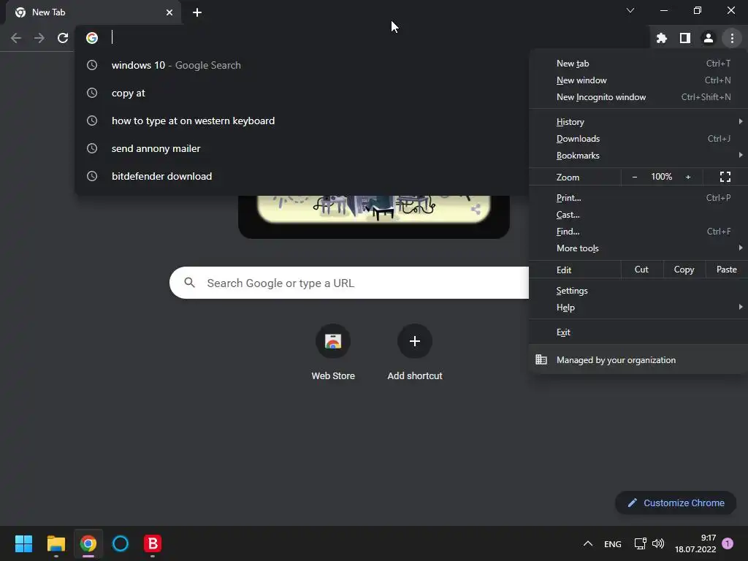Open a new tab with plus button

[197, 12]
